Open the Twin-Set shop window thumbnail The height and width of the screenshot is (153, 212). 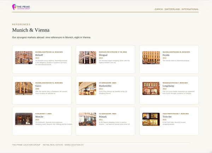pos(151,119)
